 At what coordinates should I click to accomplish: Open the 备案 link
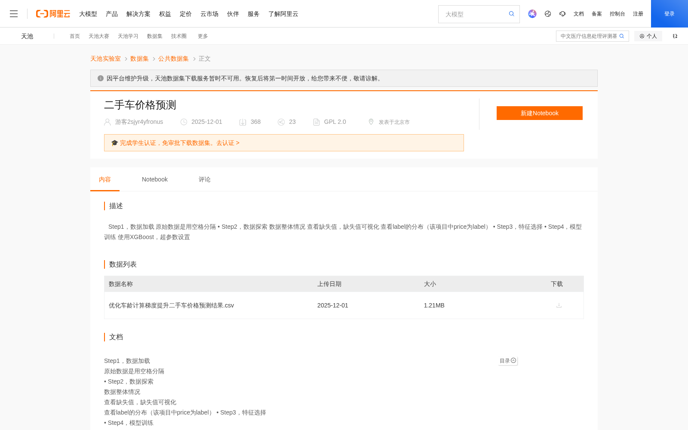tap(597, 14)
